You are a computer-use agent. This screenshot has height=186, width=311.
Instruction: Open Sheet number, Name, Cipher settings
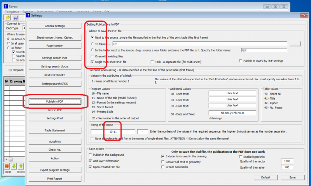[x=55, y=38]
